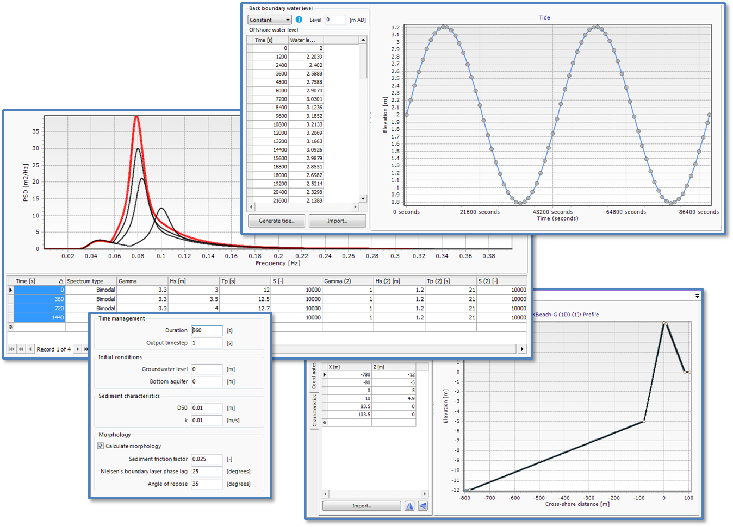Screen dimensions: 733x527
Task: Click the Duration input field
Action: click(x=207, y=330)
